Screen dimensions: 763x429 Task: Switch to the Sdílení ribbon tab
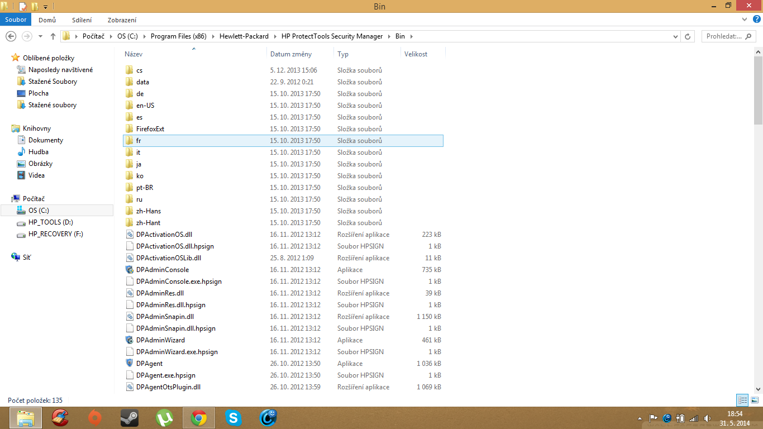point(82,20)
